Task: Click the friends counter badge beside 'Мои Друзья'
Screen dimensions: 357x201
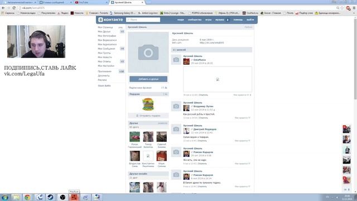Action: [122, 32]
